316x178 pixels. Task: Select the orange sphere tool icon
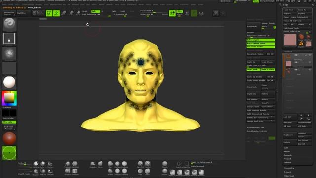coord(301,37)
